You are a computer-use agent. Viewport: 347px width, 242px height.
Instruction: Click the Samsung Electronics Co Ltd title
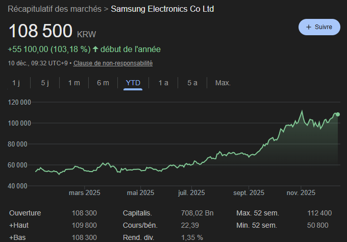[162, 9]
